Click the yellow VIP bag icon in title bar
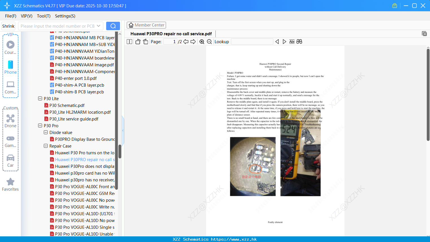This screenshot has width=430, height=242. pyautogui.click(x=395, y=6)
